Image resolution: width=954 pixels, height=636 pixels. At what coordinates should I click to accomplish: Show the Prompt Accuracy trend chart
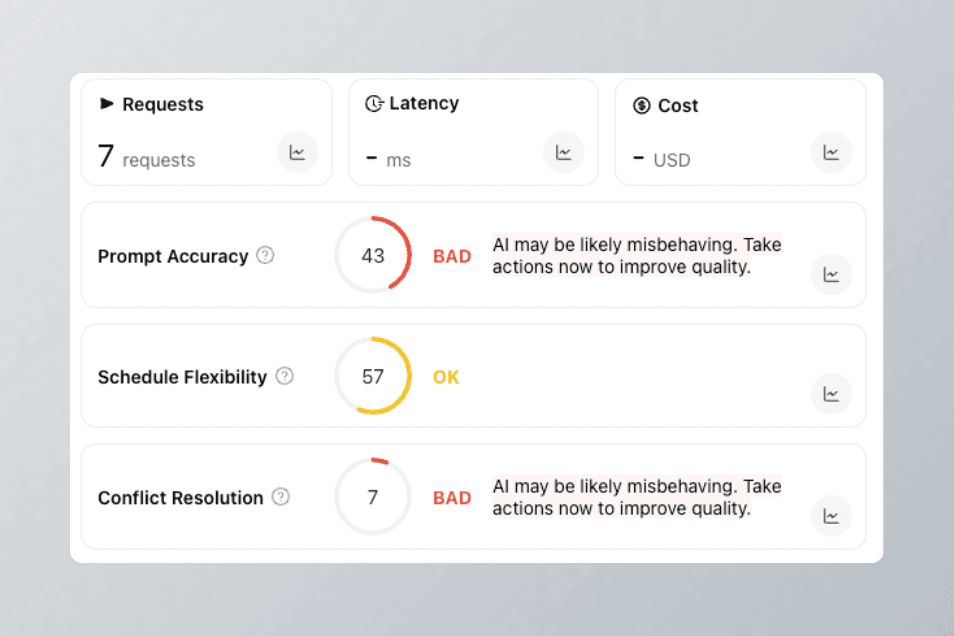click(x=831, y=274)
